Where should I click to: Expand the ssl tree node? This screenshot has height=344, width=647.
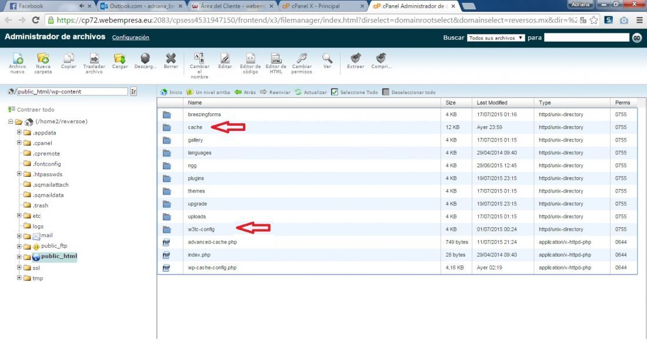tap(19, 267)
